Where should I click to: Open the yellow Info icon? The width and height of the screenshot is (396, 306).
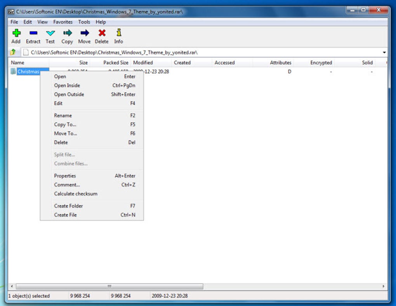(119, 33)
